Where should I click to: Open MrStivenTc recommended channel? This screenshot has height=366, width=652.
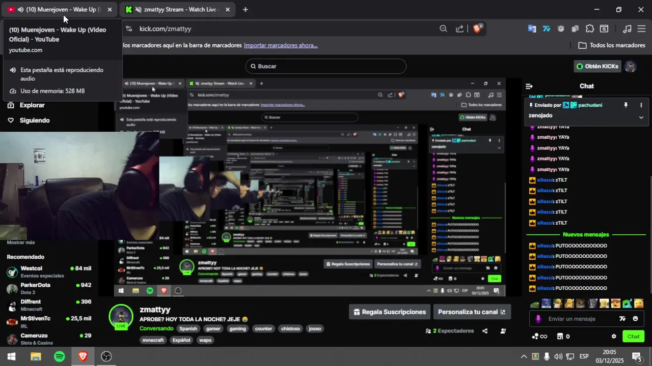[48, 322]
